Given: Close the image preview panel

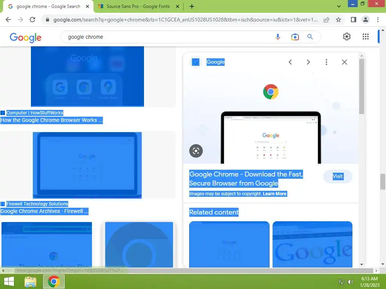Looking at the screenshot, I should [x=345, y=62].
